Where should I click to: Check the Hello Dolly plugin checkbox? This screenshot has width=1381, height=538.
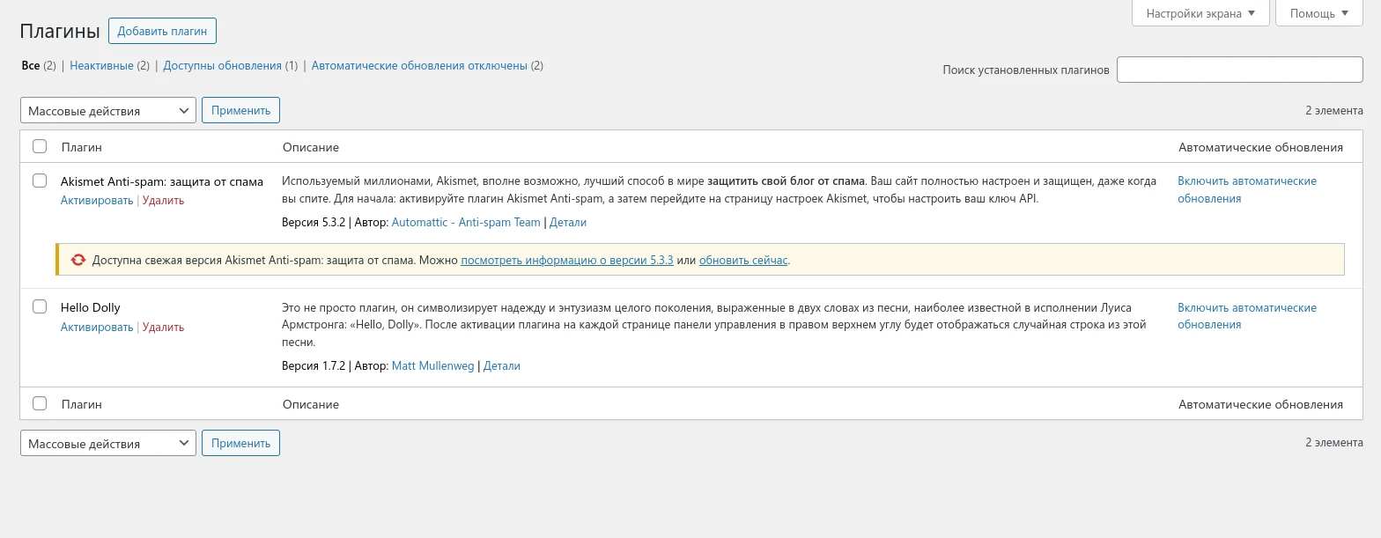(40, 307)
